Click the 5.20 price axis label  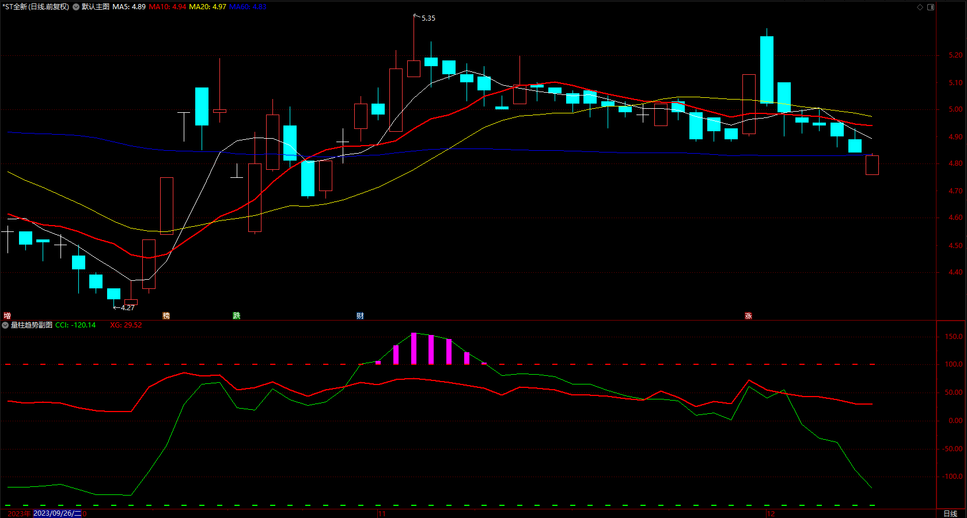(x=955, y=55)
